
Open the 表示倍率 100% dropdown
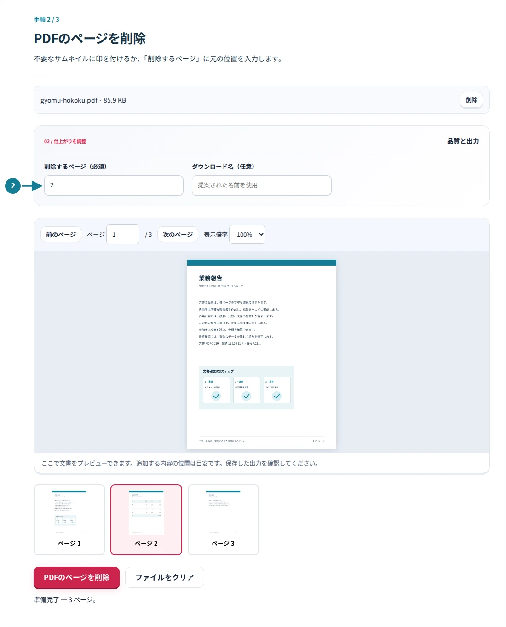click(247, 235)
